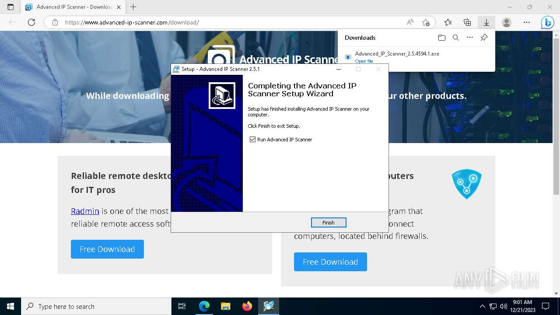Open Firefox from taskbar
The width and height of the screenshot is (560, 315).
(x=247, y=306)
